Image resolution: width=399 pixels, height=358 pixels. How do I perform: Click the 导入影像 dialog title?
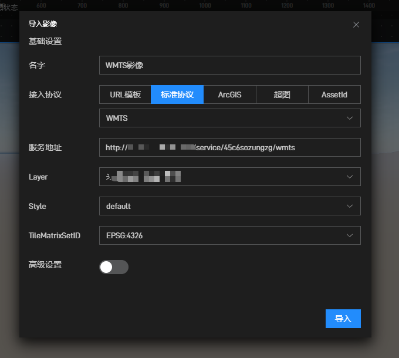pyautogui.click(x=43, y=25)
